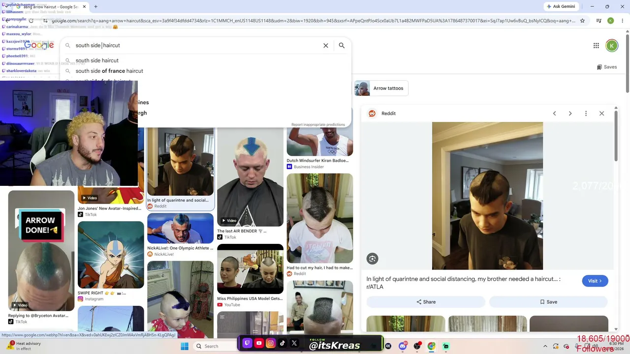
Task: Open the Windows Start menu
Action: (x=185, y=346)
